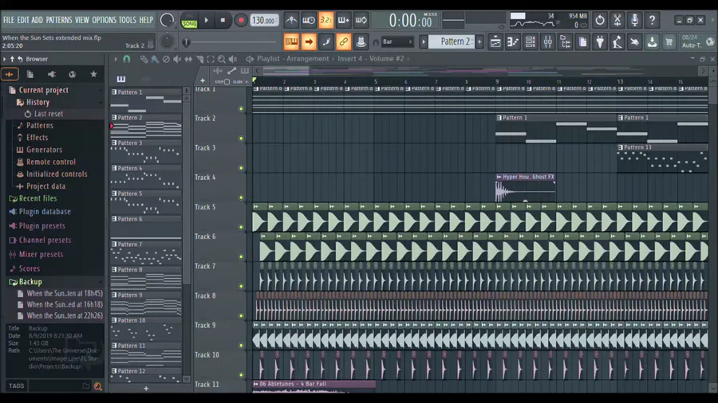Switch Pat/Song mode button
Viewport: 718px width, 403px height.
[189, 21]
